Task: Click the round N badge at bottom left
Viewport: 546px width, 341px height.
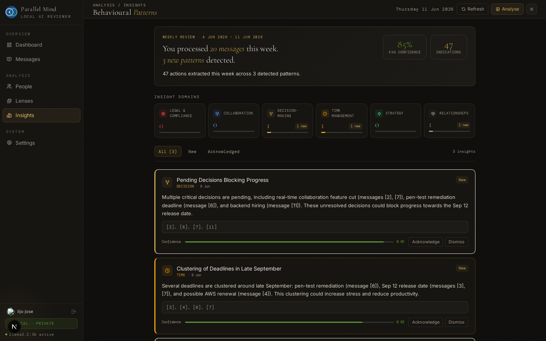Action: (x=14, y=327)
